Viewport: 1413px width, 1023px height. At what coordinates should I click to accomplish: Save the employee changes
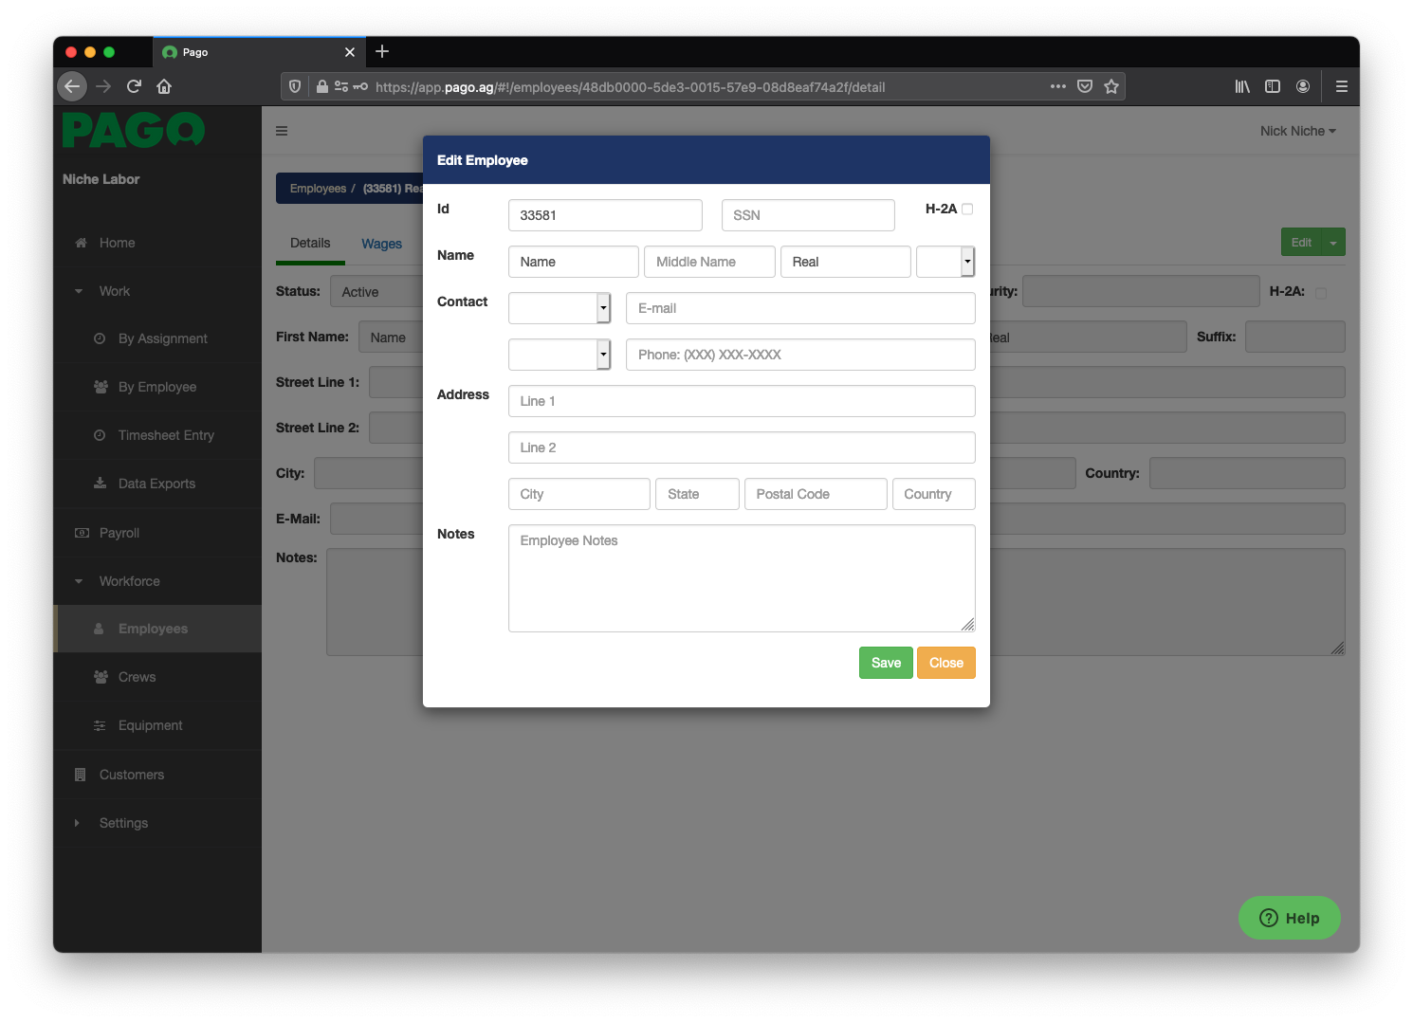(x=886, y=663)
